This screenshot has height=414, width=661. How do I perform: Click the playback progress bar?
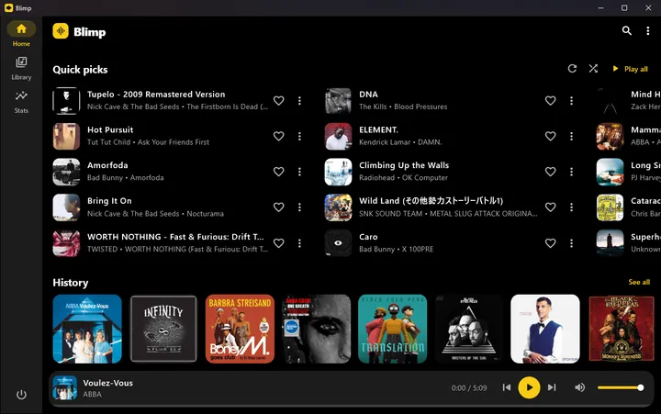coord(351,406)
